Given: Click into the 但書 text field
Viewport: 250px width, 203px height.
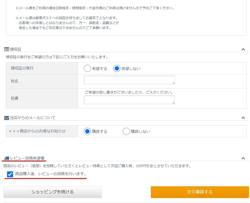Looking at the screenshot, I should tap(129, 100).
